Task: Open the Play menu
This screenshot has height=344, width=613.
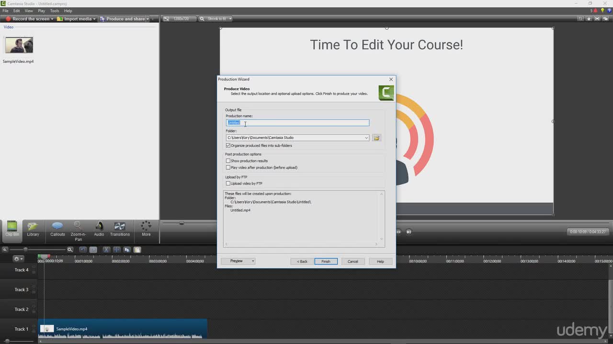Action: coord(41,11)
